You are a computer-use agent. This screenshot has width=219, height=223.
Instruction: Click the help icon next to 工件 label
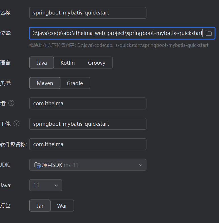tap(16, 123)
